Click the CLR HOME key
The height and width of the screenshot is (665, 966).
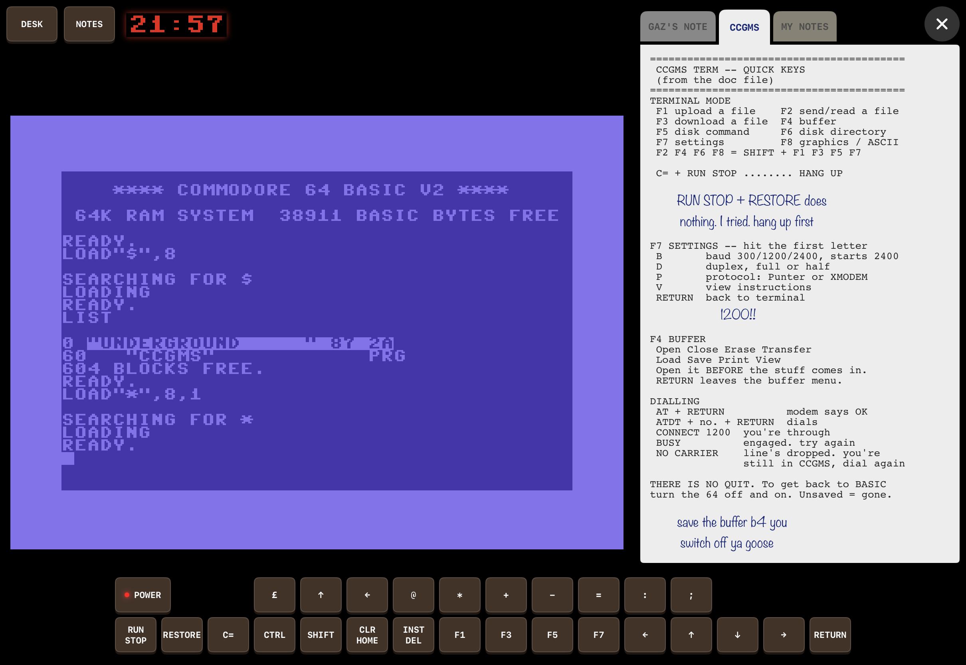point(367,635)
